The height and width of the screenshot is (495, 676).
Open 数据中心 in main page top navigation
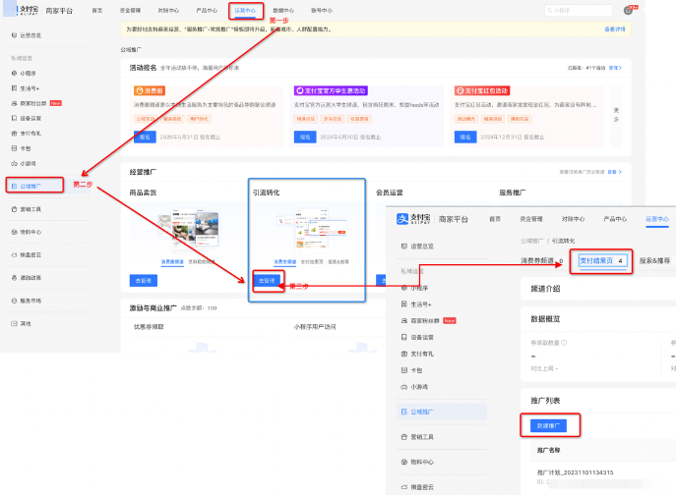[x=283, y=11]
